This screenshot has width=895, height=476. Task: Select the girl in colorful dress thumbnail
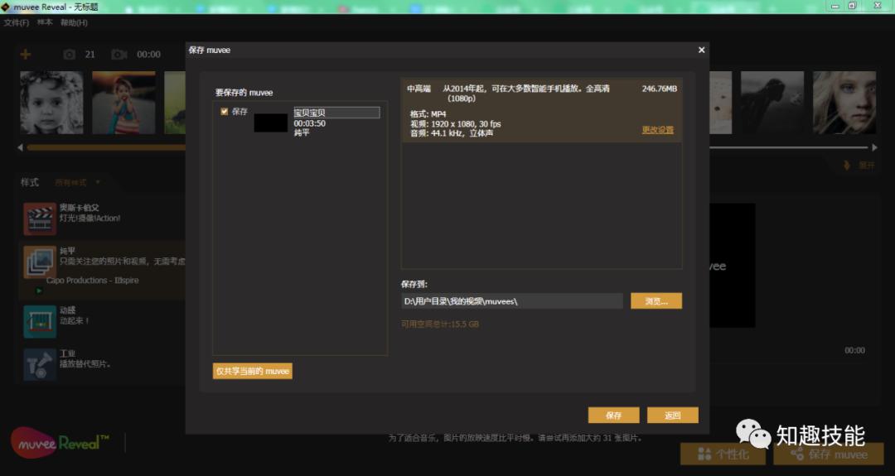123,103
